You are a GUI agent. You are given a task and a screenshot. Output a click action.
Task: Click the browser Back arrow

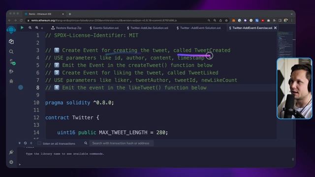[9, 21]
